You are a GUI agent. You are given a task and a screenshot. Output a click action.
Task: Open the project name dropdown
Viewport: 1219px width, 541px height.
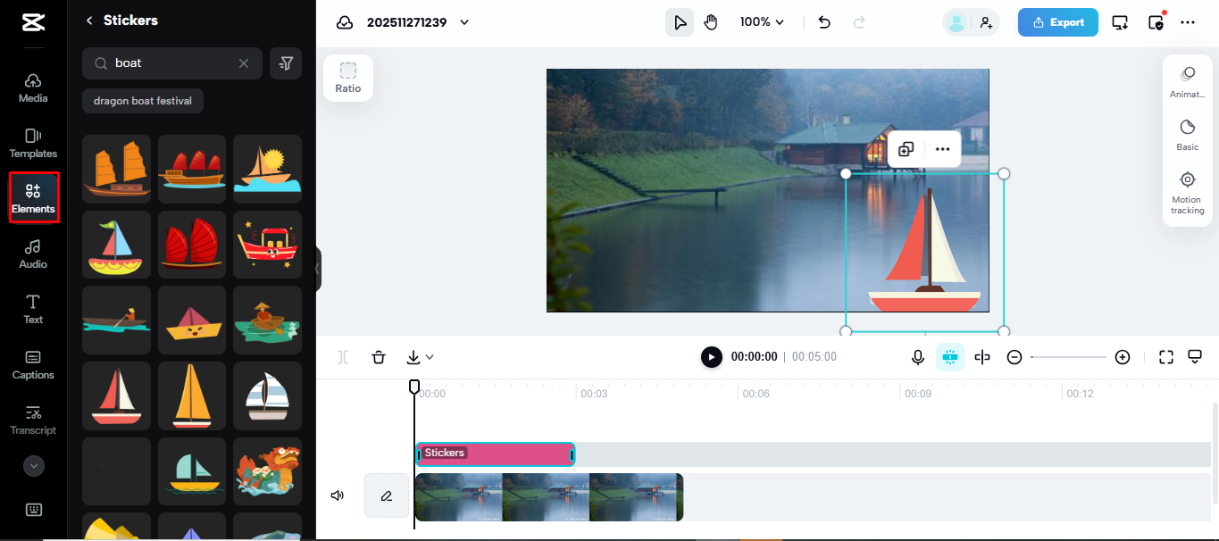[x=463, y=22]
